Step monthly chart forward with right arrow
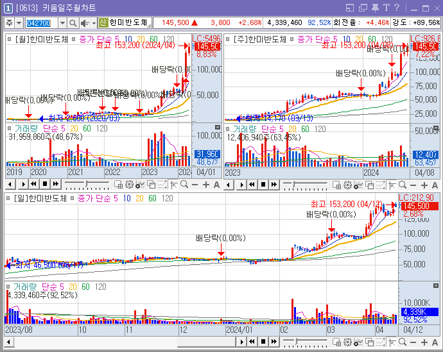 coord(23,185)
